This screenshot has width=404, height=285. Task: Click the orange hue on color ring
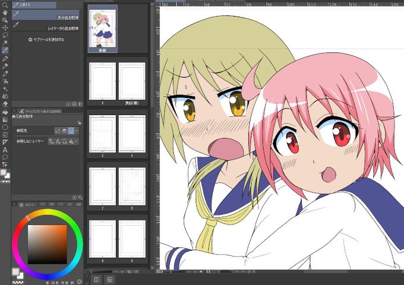(28, 218)
